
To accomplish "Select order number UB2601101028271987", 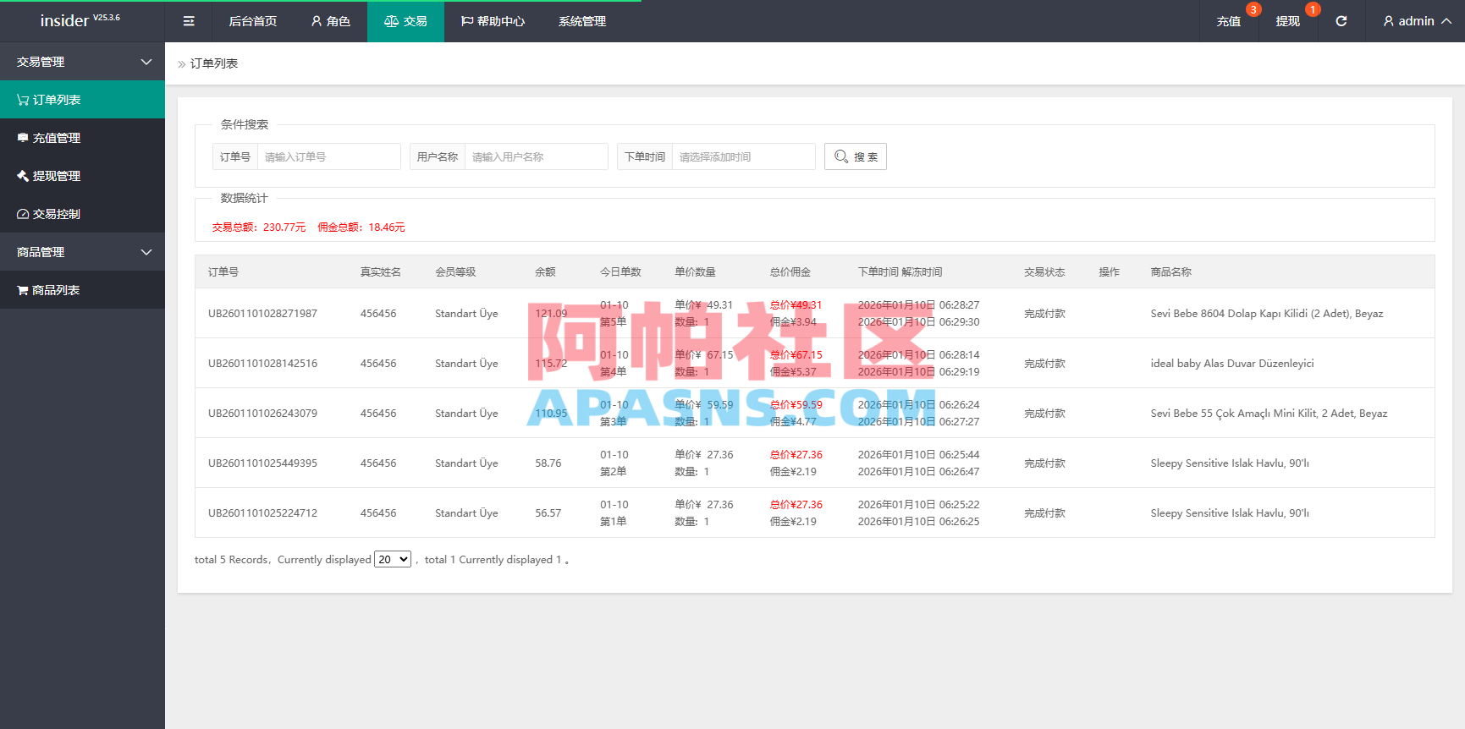I will click(x=262, y=313).
